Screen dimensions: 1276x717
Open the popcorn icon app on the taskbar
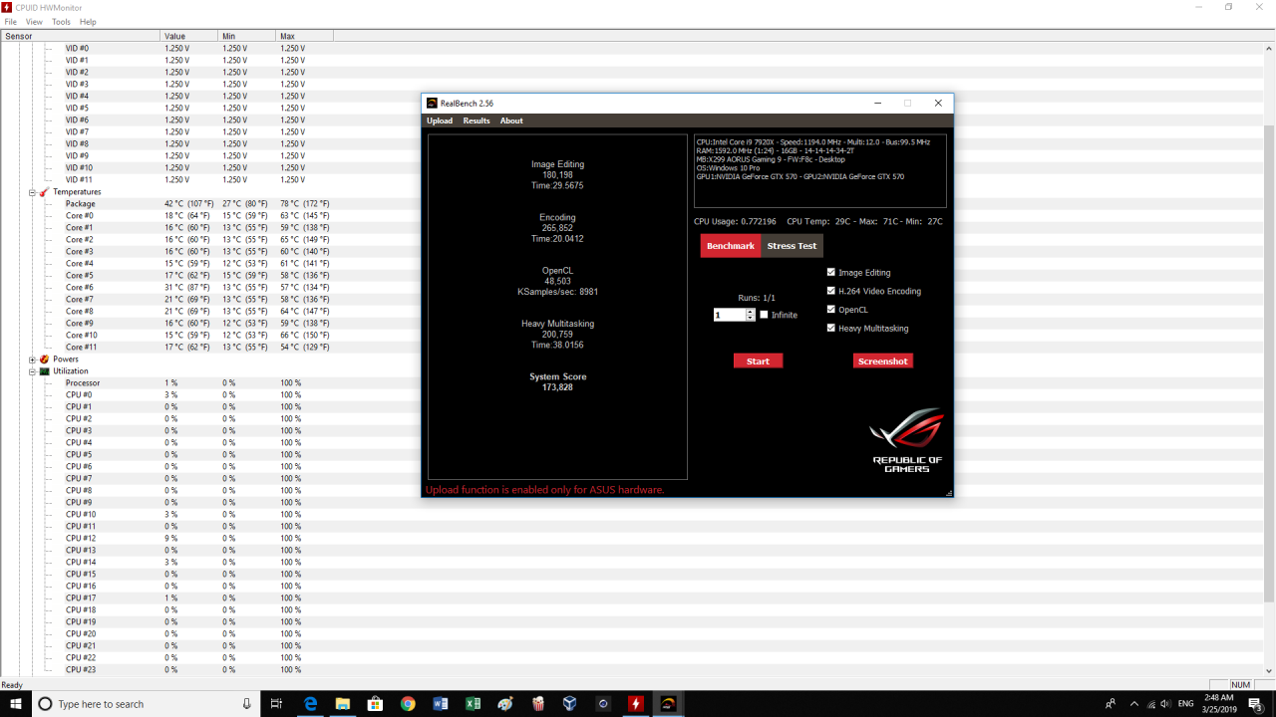click(x=537, y=704)
